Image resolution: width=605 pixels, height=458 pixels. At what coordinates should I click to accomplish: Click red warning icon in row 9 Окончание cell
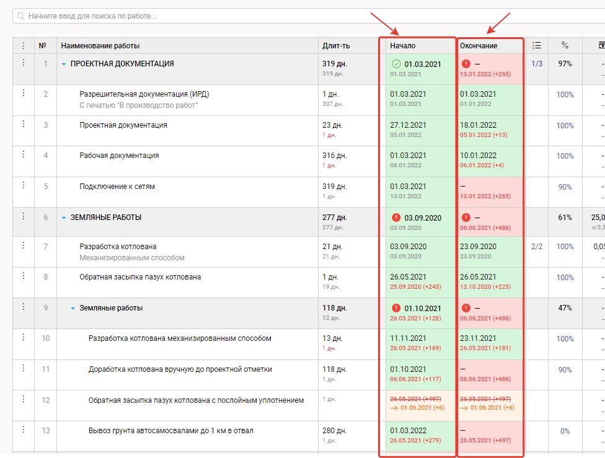(x=466, y=308)
